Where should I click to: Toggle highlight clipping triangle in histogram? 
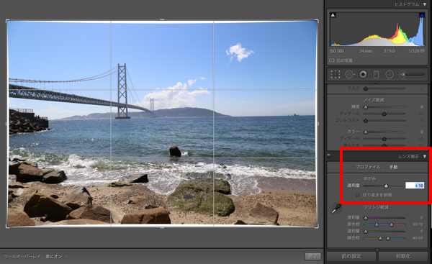[x=421, y=15]
